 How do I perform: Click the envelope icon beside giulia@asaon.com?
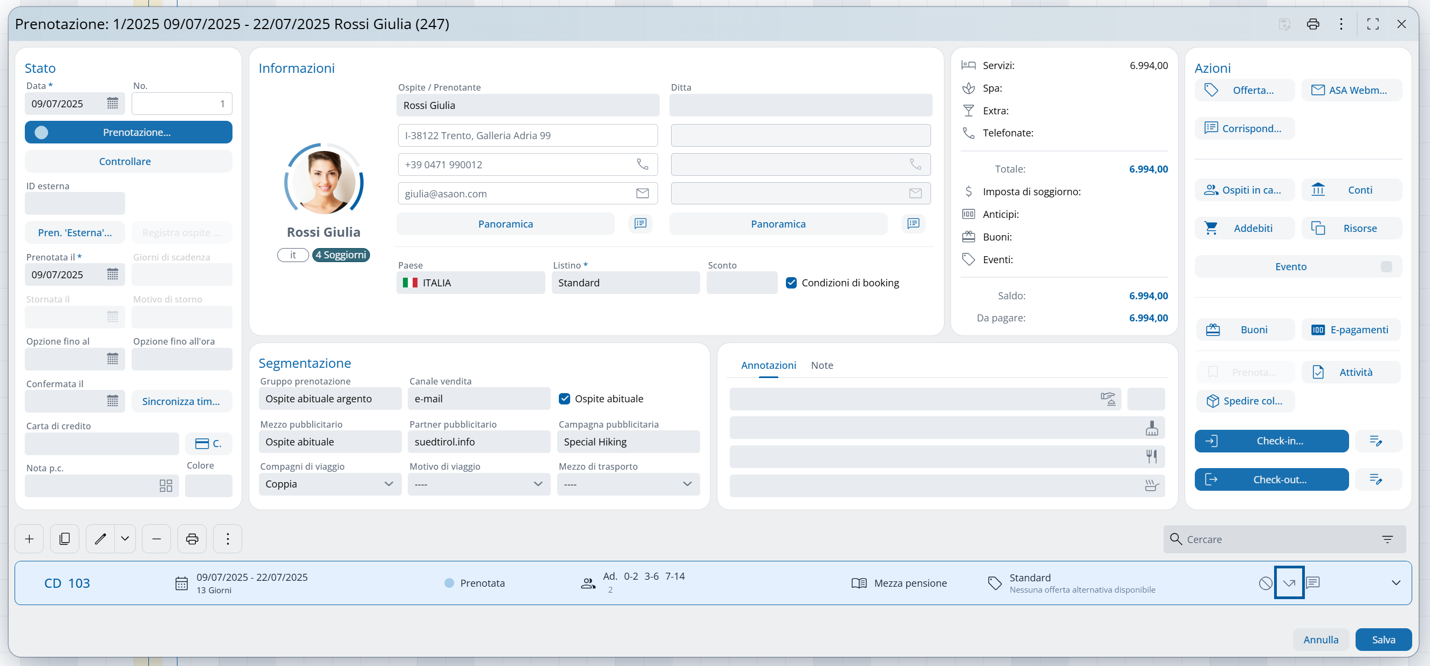point(642,193)
